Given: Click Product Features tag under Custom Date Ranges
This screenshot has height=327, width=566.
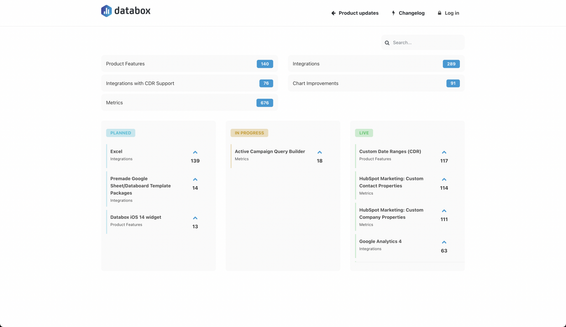Looking at the screenshot, I should coord(375,159).
